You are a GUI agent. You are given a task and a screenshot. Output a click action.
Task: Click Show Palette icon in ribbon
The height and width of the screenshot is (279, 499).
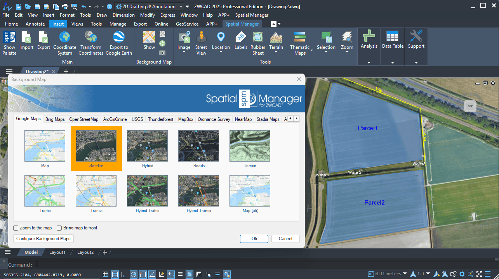coord(9,37)
